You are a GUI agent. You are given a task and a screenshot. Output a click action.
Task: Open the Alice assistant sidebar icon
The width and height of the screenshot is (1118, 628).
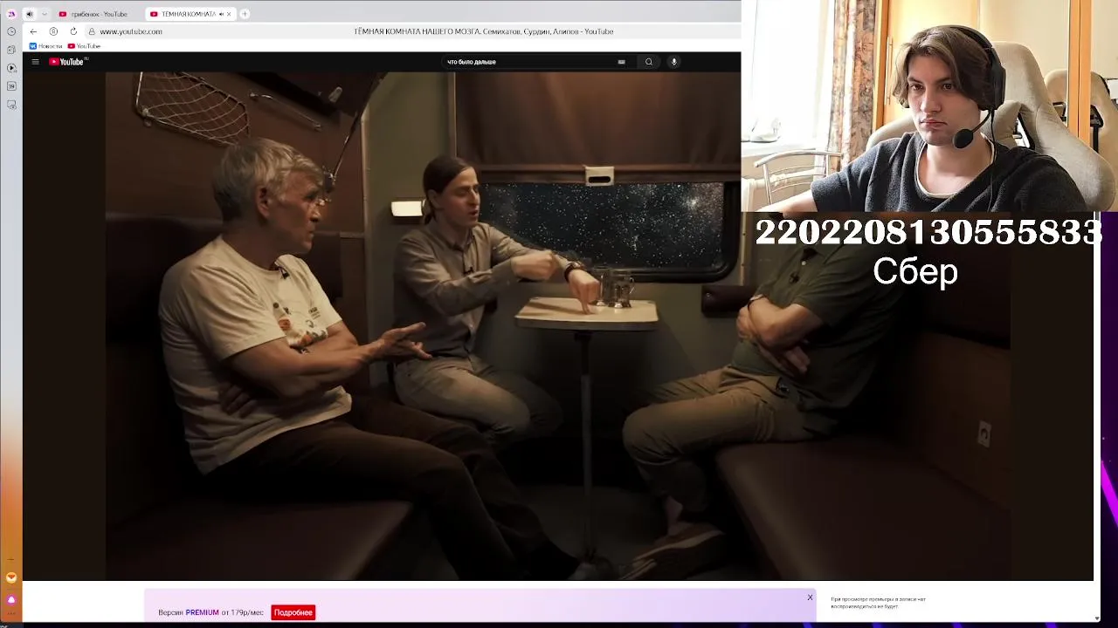11,600
